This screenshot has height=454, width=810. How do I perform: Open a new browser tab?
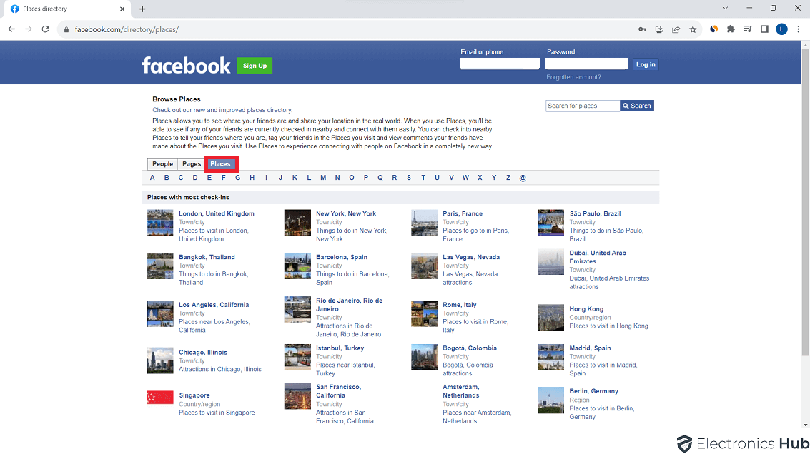[142, 9]
